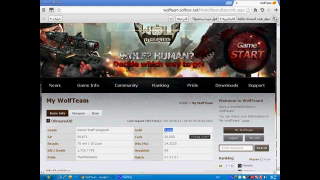Click the Maildaw player avatar
Viewport: 320px width, 180px height.
tap(239, 165)
